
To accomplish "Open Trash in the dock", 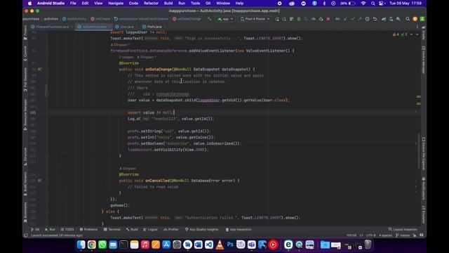I will (368, 245).
